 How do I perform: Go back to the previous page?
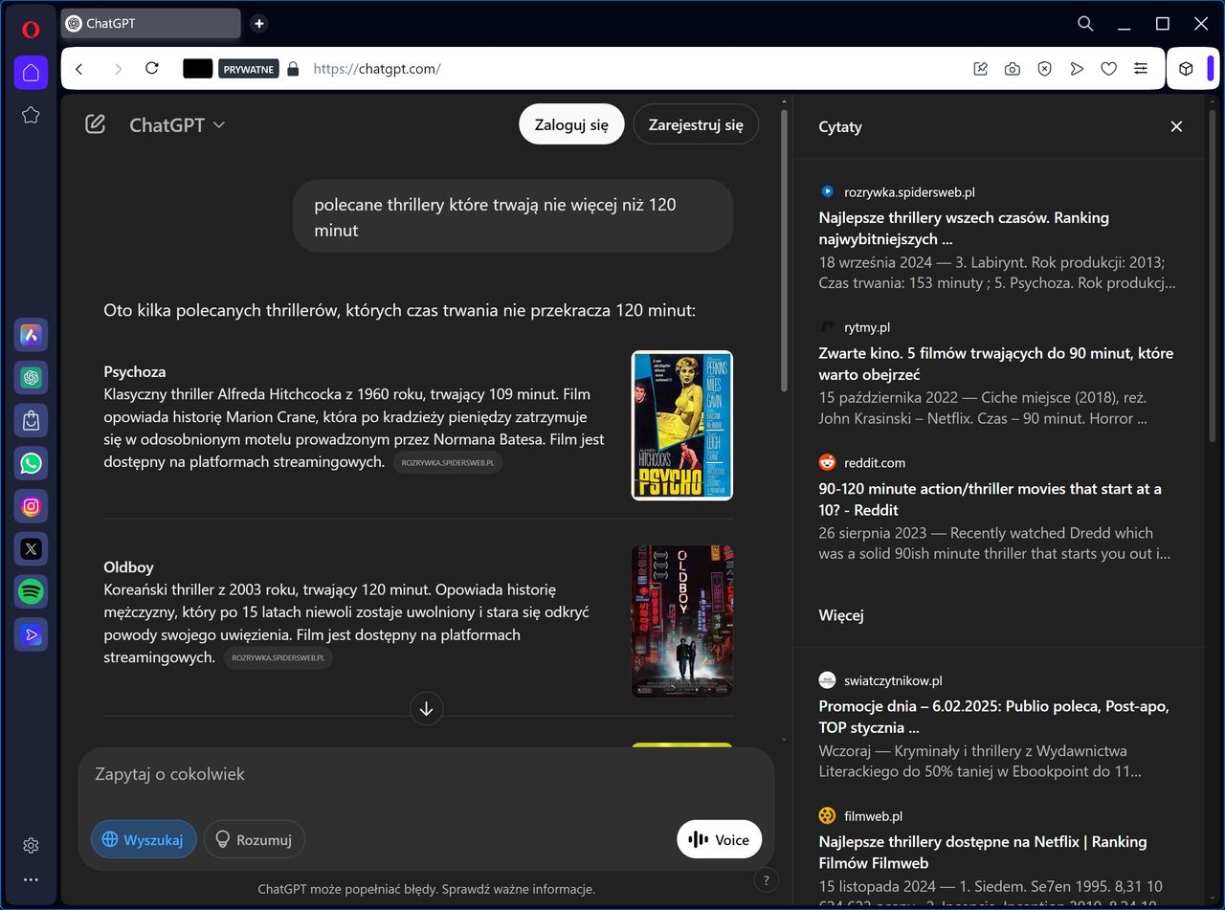pyautogui.click(x=79, y=69)
